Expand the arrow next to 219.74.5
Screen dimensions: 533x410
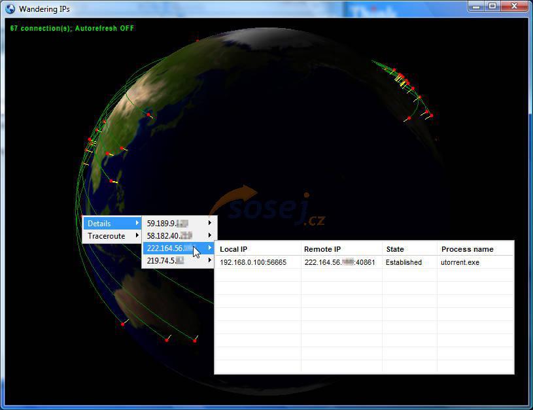[x=210, y=260]
